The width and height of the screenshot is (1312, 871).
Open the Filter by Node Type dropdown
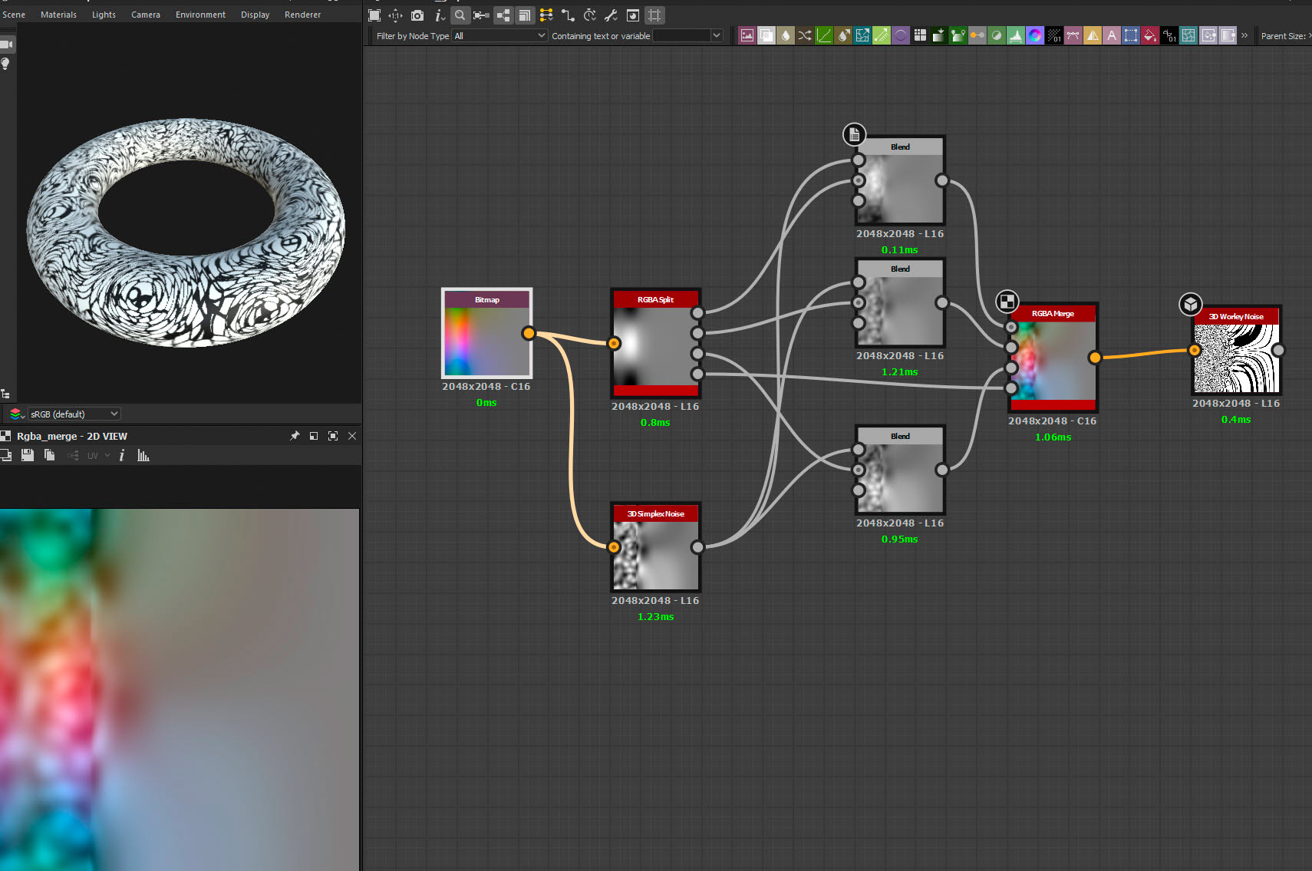499,35
